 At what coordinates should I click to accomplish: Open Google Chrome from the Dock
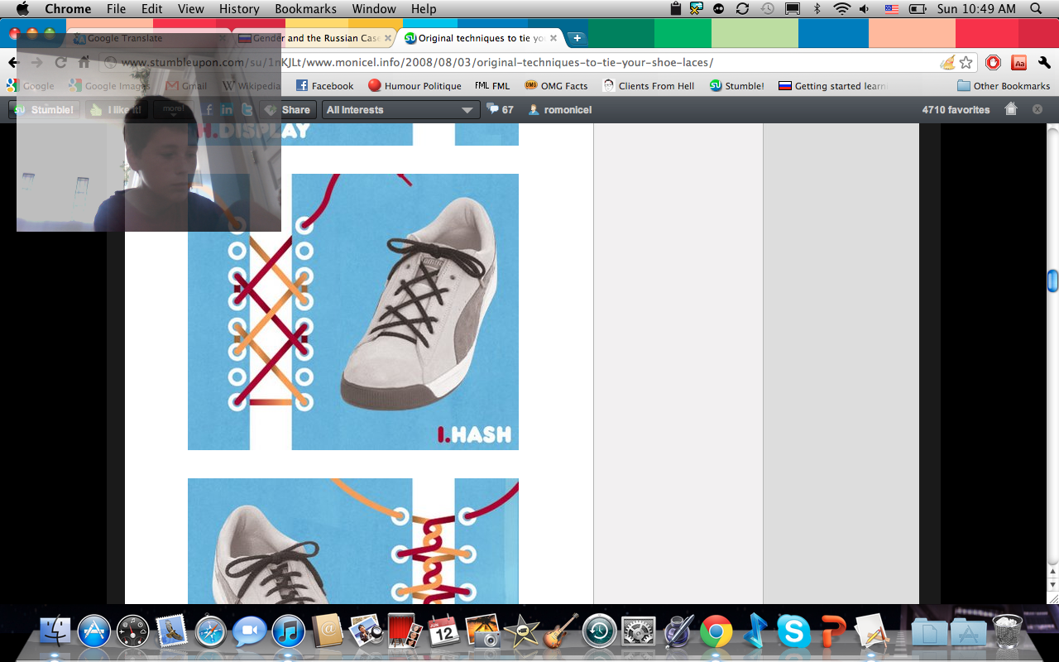[x=716, y=631]
